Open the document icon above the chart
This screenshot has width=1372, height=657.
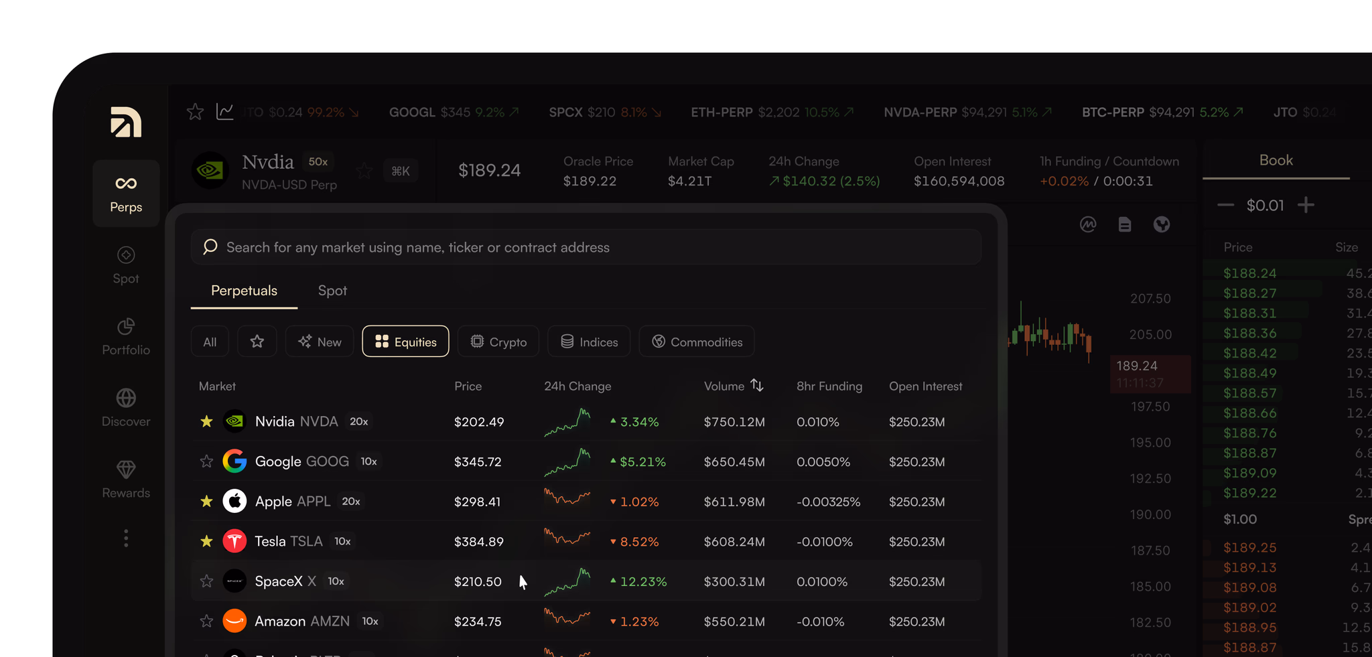1125,224
